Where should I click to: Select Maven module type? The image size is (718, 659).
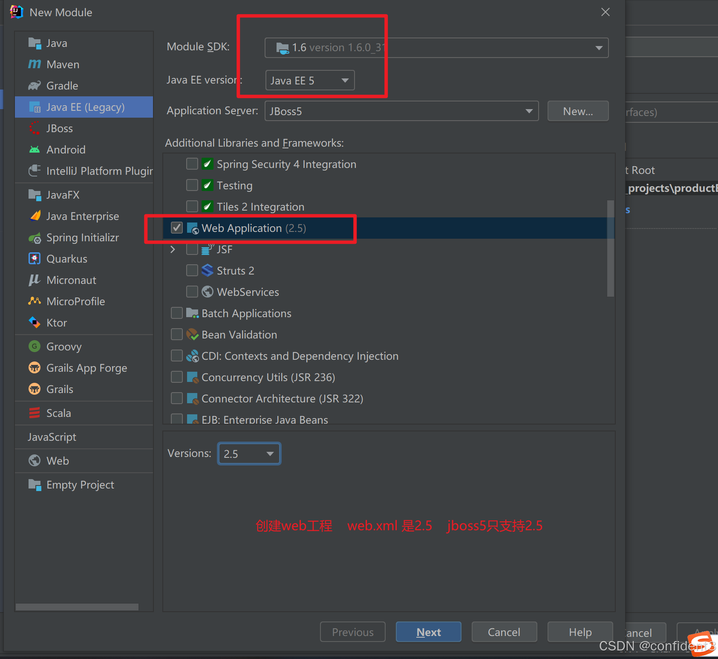coord(84,64)
